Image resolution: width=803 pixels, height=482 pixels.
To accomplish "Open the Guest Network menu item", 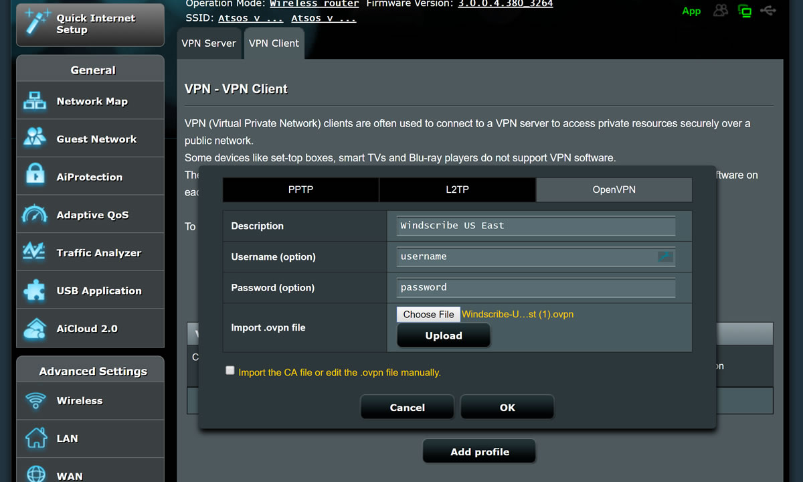I will pos(90,139).
